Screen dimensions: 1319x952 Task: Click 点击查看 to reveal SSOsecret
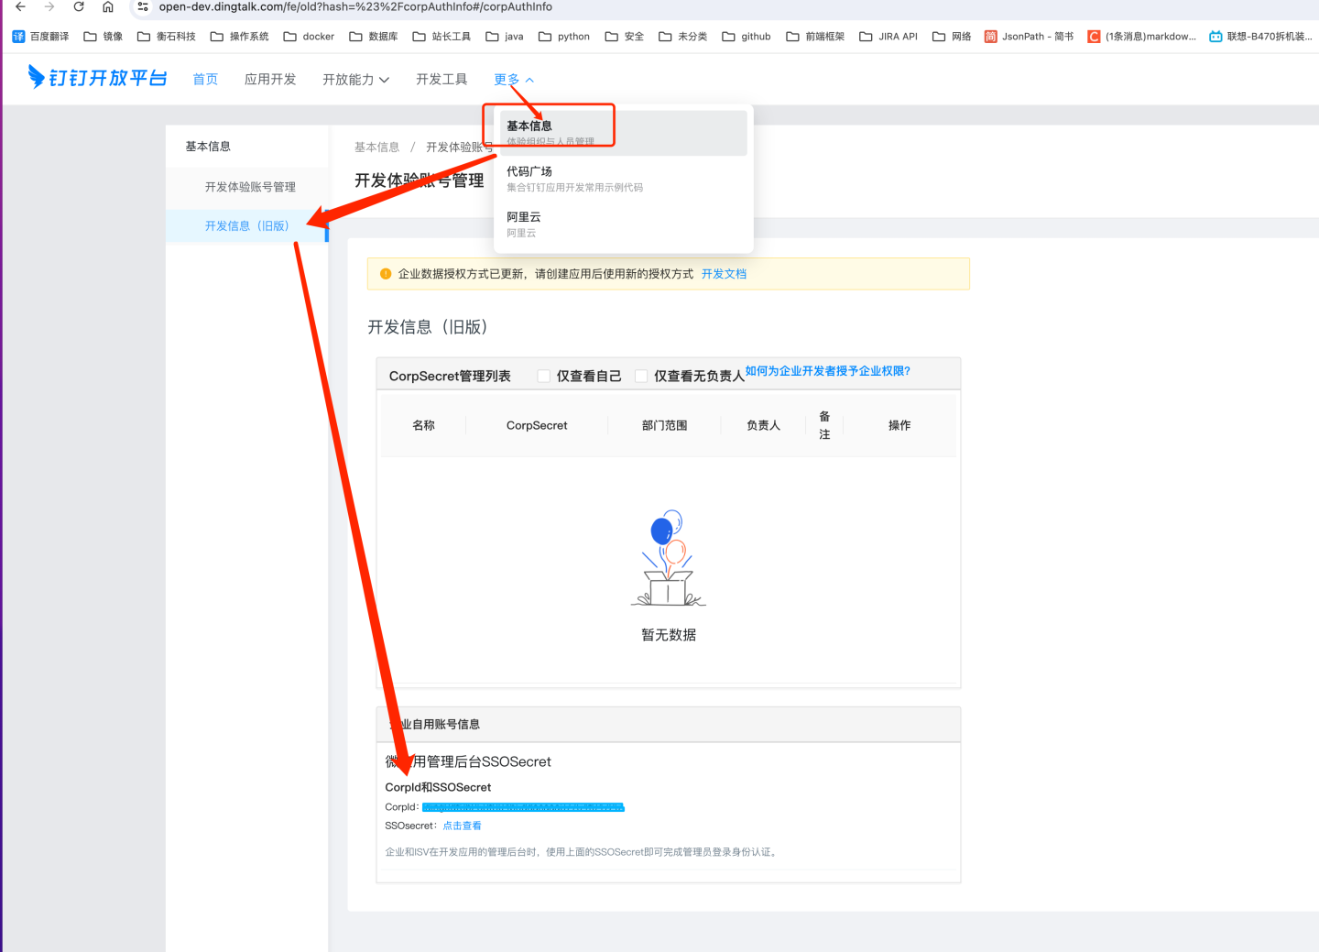(x=462, y=826)
